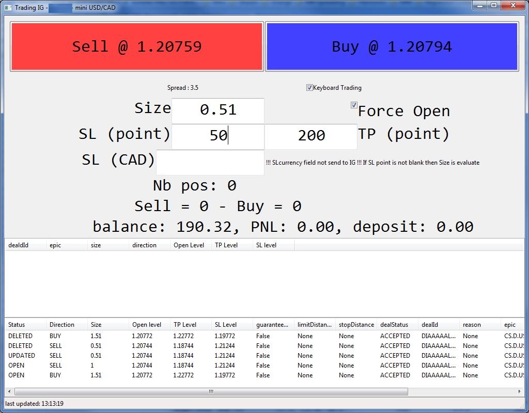The height and width of the screenshot is (413, 529).
Task: Click the Direction header in history table
Action: click(67, 325)
